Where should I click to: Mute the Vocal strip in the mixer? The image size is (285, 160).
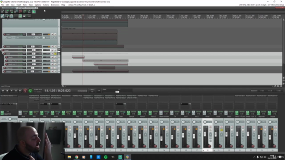[x=211, y=127]
